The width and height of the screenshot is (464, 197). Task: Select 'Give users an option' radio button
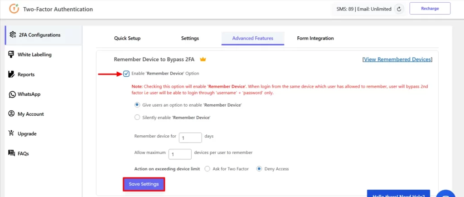point(137,105)
